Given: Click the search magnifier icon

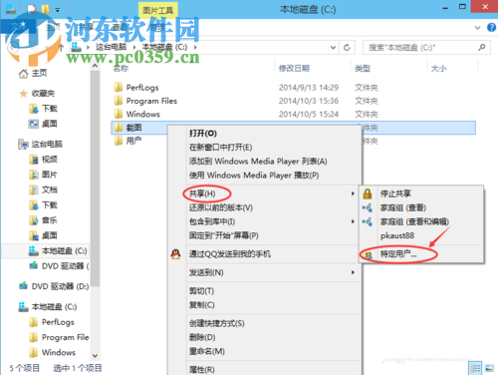Looking at the screenshot, I should 482,48.
